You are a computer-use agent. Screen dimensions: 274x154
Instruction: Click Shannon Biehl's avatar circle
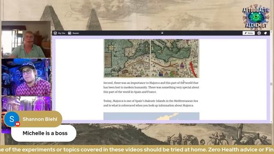click(x=12, y=119)
